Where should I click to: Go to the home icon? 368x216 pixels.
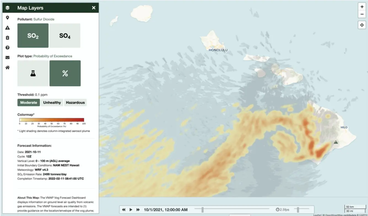(x=7, y=67)
